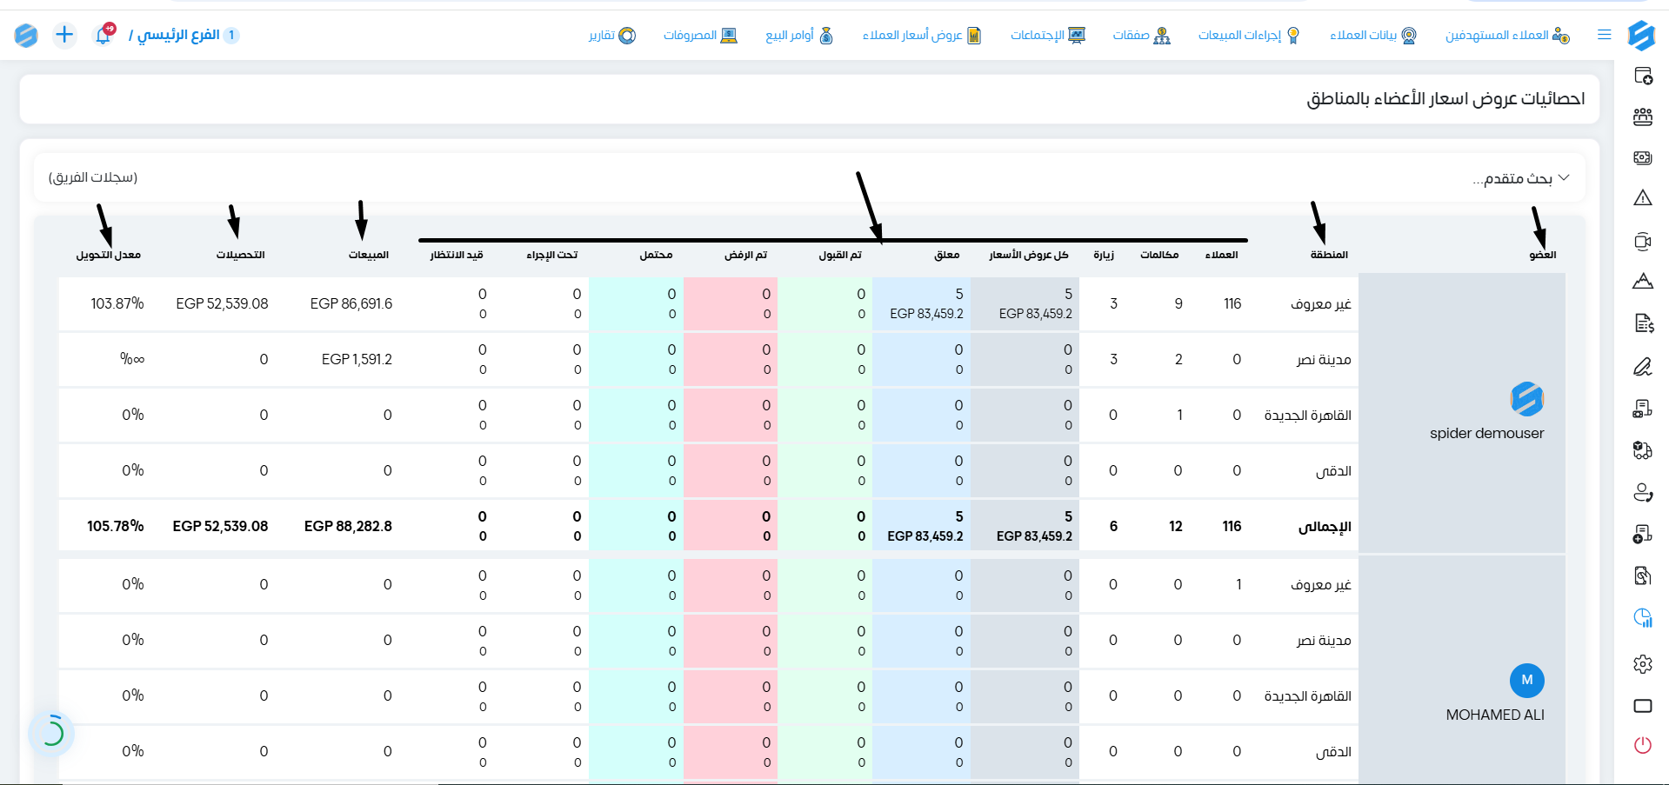Open the blue reports chart sidebar icon

point(1643,618)
